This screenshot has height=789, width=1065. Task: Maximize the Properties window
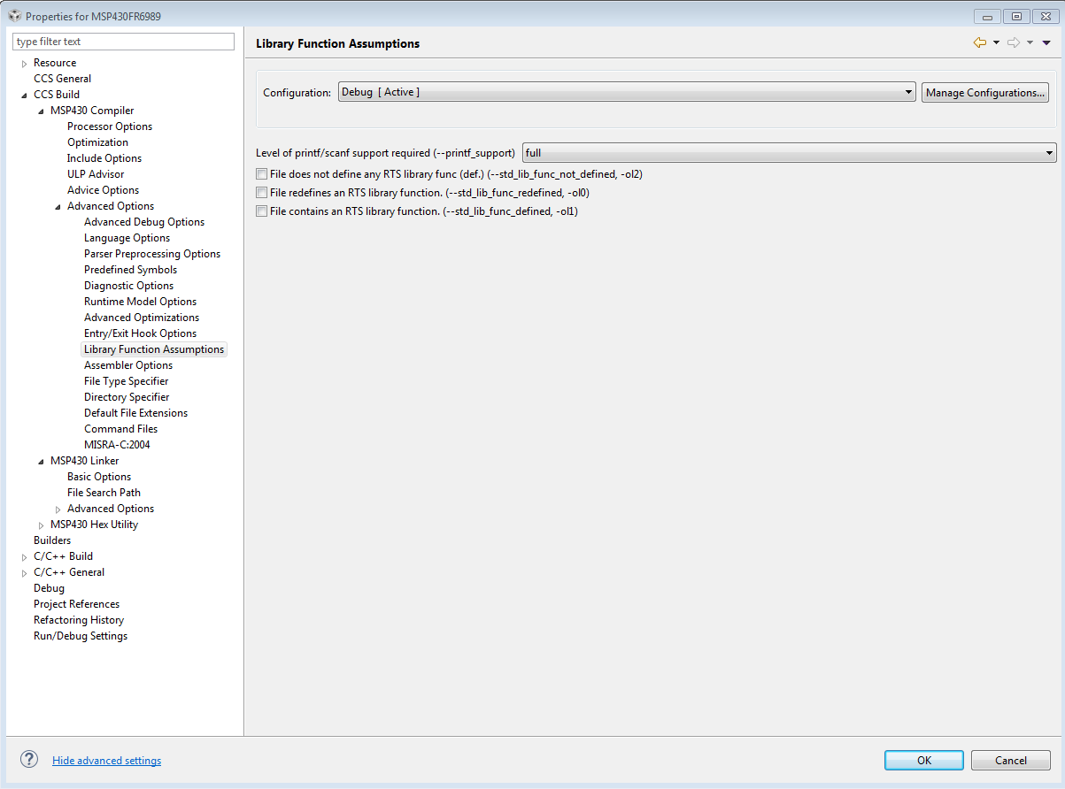[x=1016, y=16]
